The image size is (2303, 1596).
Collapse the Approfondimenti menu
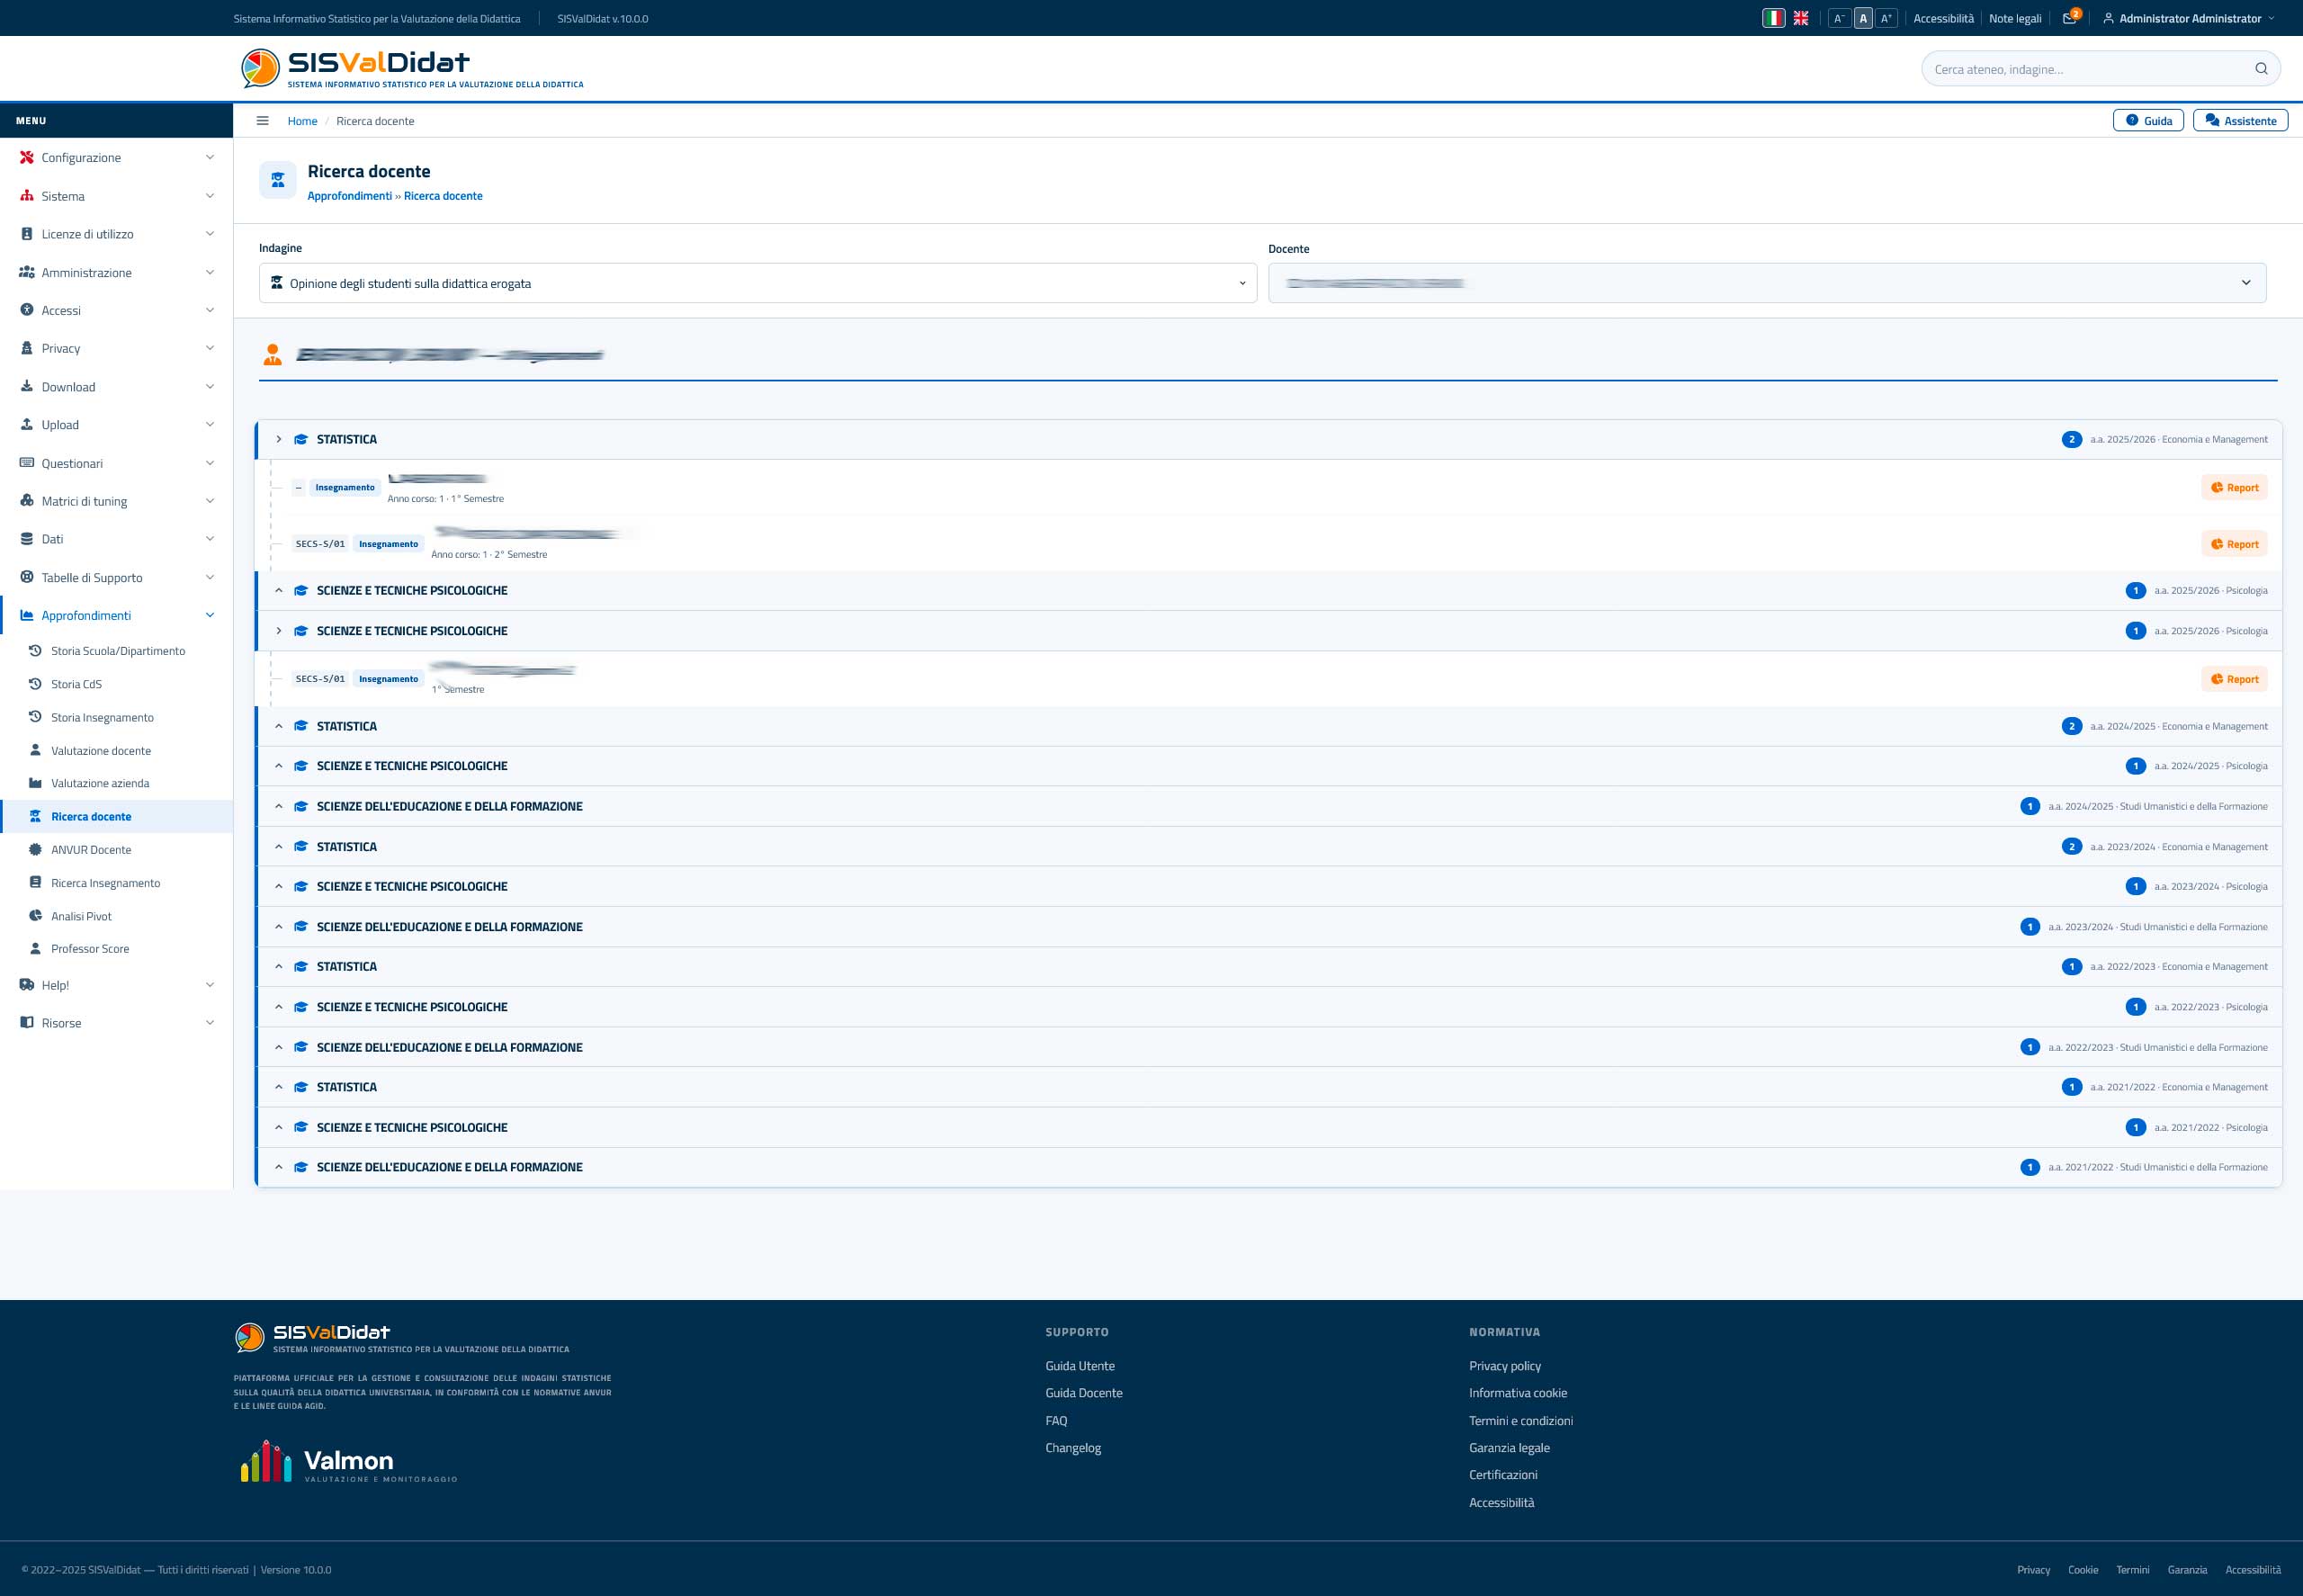[117, 616]
